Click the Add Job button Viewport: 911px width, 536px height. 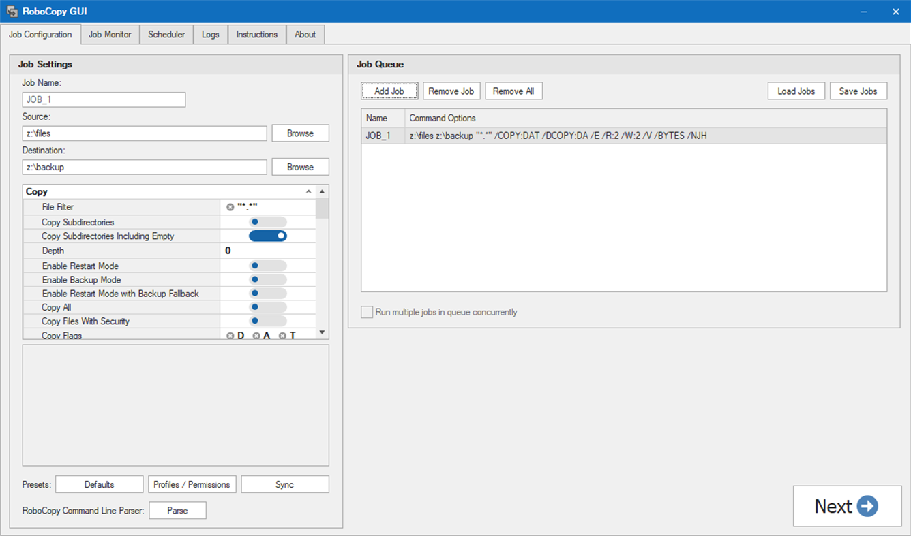pos(389,91)
